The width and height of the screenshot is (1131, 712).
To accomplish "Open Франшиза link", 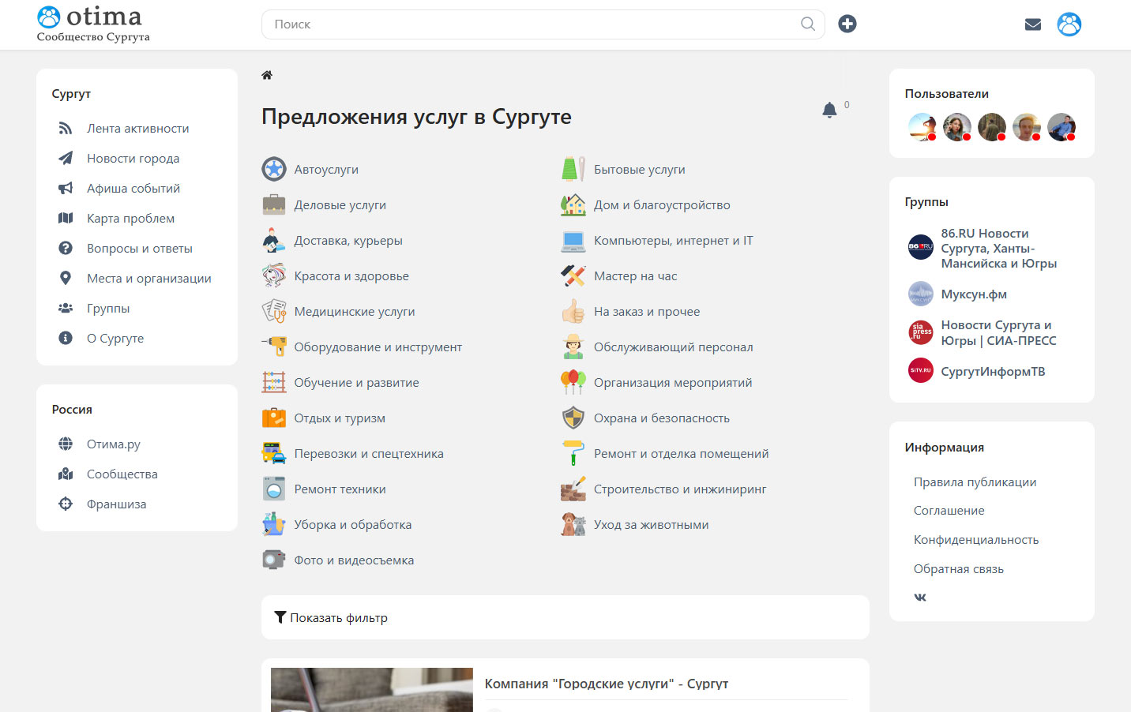I will tap(116, 504).
